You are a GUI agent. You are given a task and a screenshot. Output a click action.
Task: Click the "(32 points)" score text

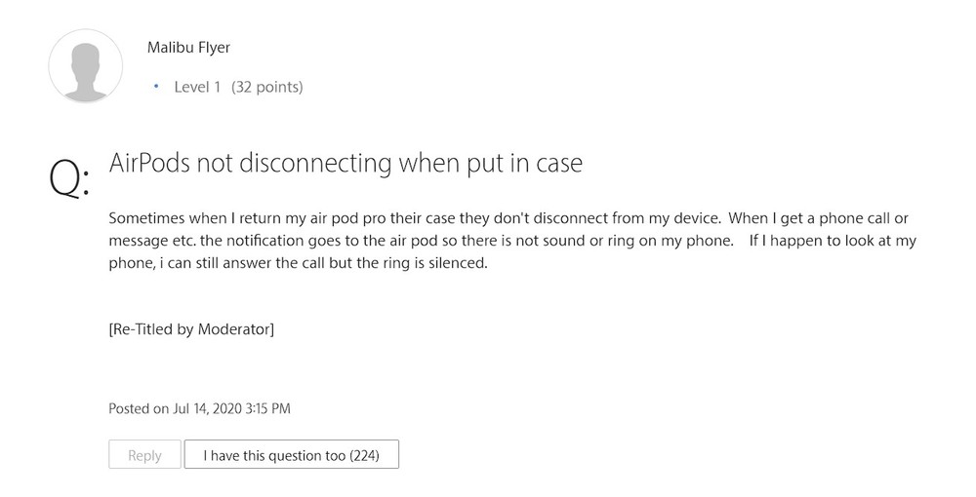coord(266,87)
